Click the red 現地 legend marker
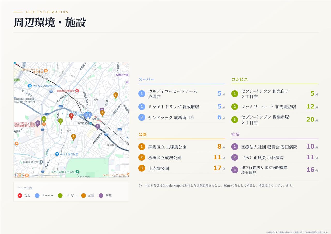 tap(20, 195)
